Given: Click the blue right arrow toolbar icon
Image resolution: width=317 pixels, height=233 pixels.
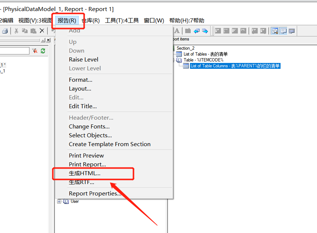Looking at the screenshot, I should (x=205, y=31).
